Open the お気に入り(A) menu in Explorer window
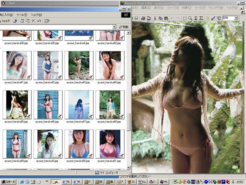Viewport: 246px width, 185px height. click(6, 15)
